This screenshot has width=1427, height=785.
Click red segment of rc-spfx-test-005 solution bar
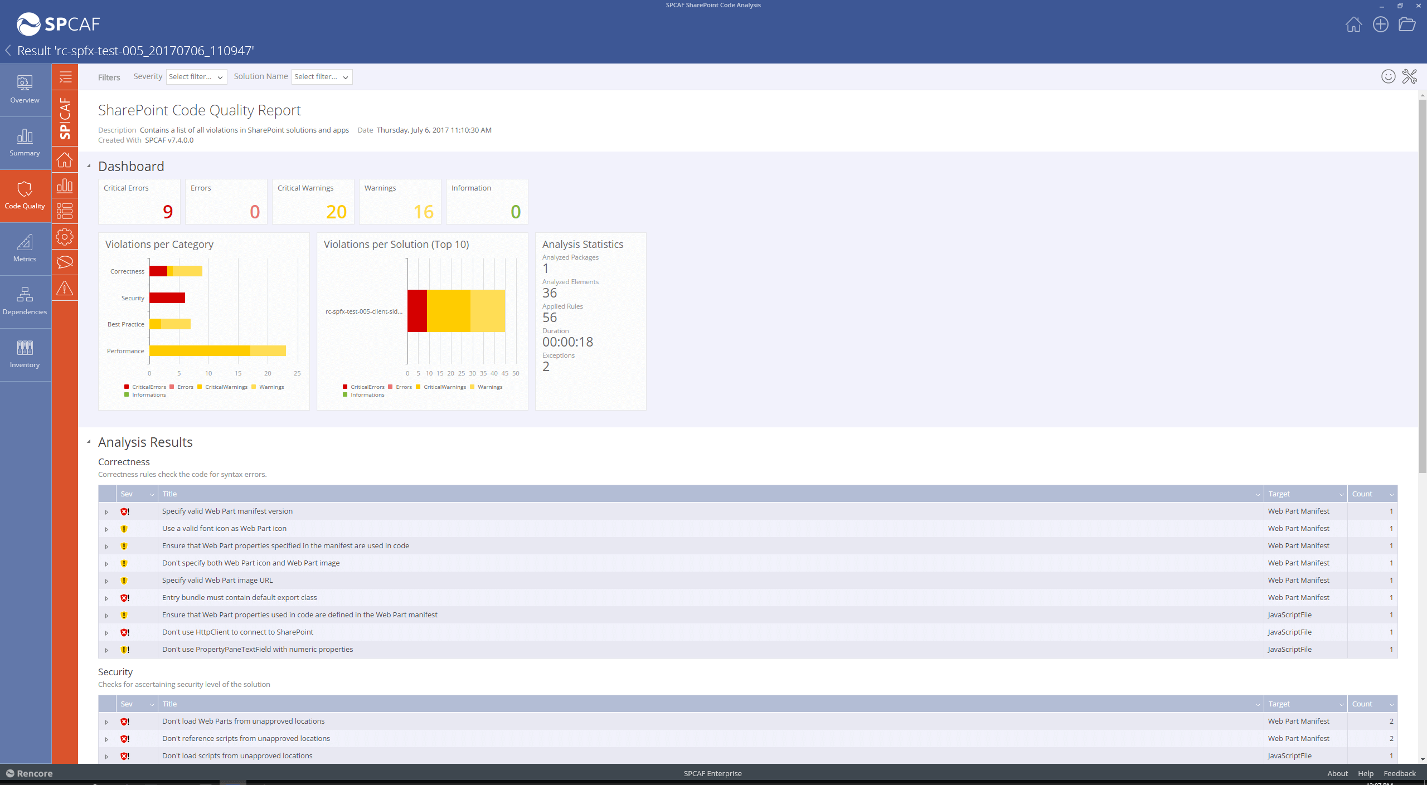417,311
